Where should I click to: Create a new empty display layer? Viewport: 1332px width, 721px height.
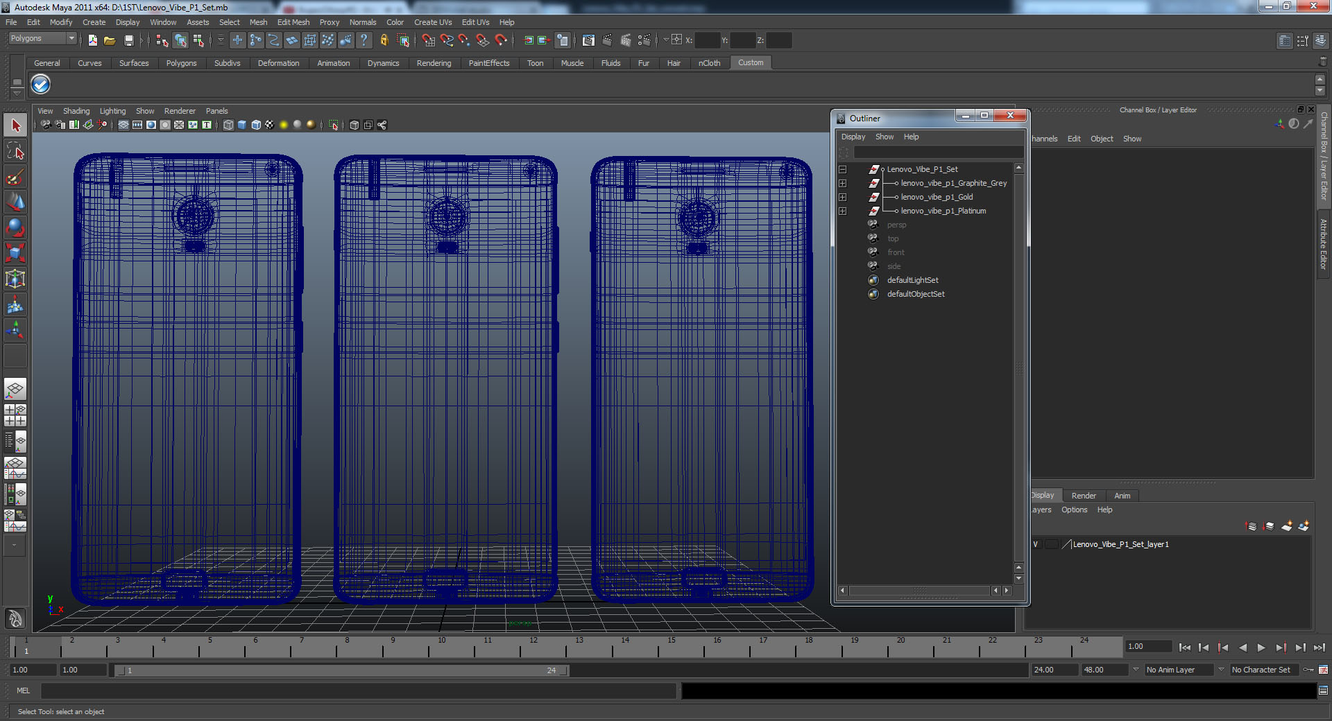tap(1286, 526)
